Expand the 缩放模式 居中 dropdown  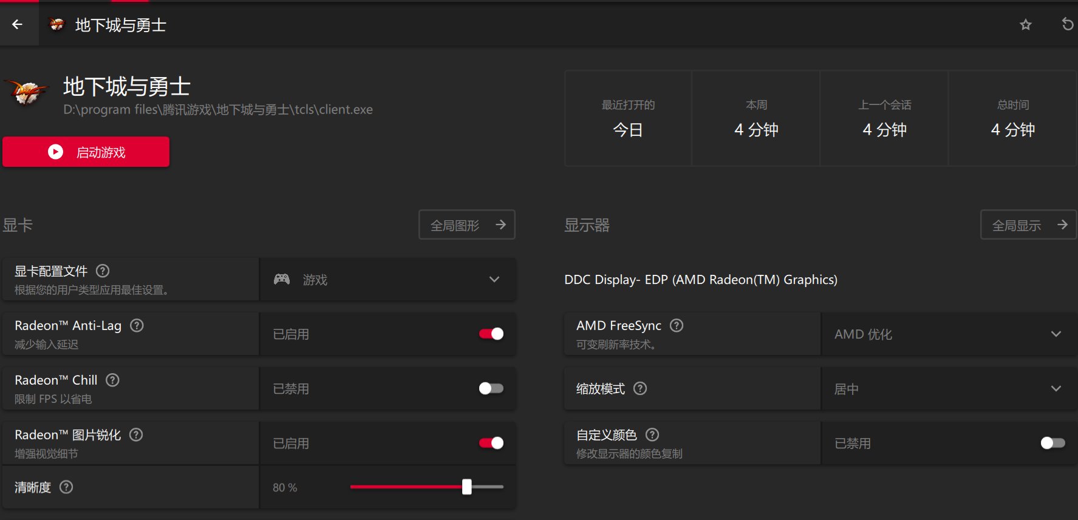pos(949,388)
